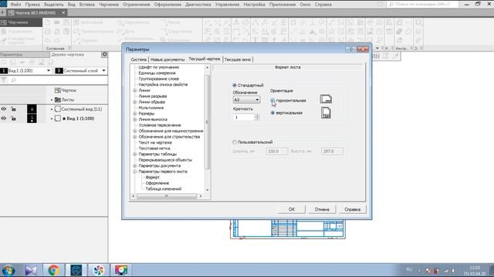Expand the Размеры tree node

pyautogui.click(x=135, y=114)
